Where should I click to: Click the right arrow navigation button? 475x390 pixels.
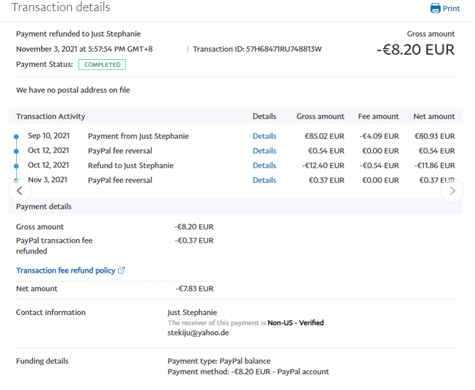point(452,191)
